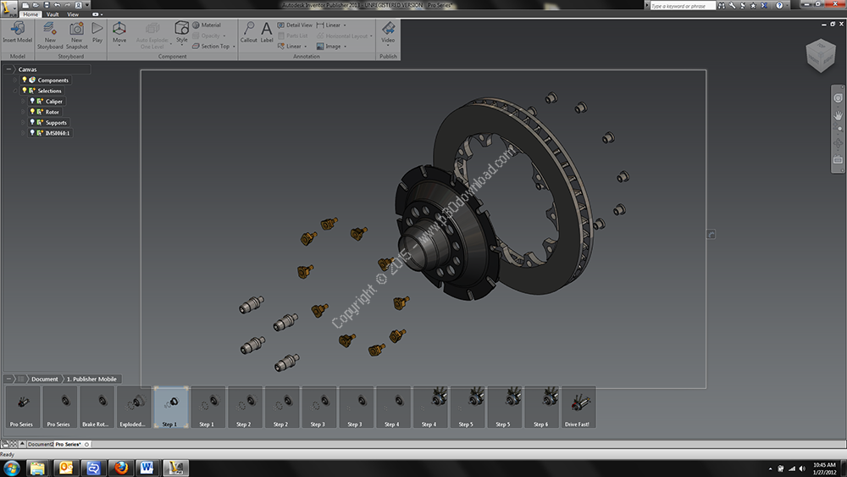Publish as Video
The width and height of the screenshot is (847, 477).
tap(388, 31)
